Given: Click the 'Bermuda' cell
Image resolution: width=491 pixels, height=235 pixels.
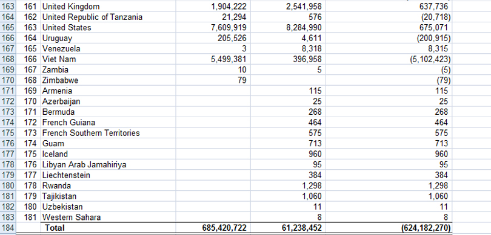Looking at the screenshot, I should click(x=108, y=112).
